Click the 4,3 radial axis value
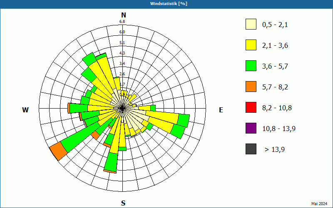This screenshot has height=208, width=333. [122, 53]
